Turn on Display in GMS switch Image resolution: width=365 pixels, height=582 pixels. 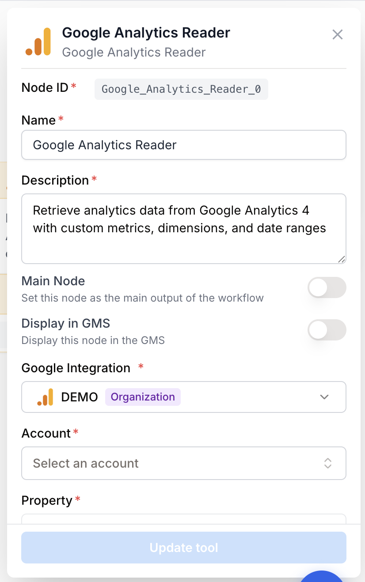[x=327, y=330]
